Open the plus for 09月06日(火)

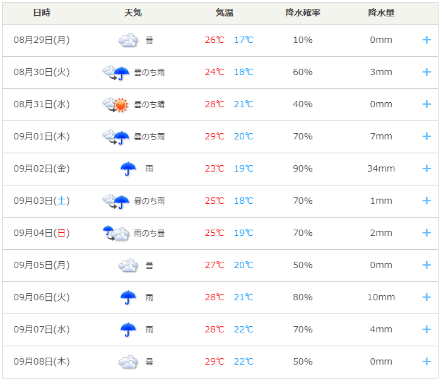426,297
